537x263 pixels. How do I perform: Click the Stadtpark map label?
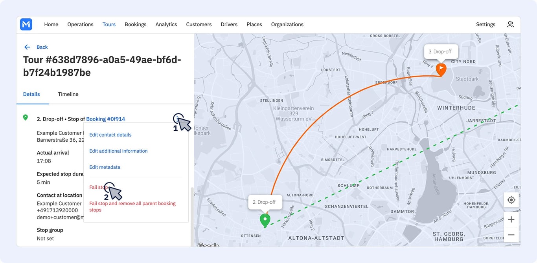click(467, 79)
